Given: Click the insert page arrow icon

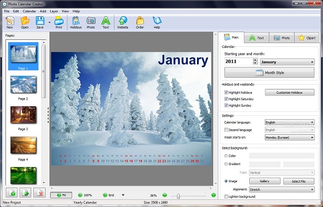Looking at the screenshot, I should 25,192.
